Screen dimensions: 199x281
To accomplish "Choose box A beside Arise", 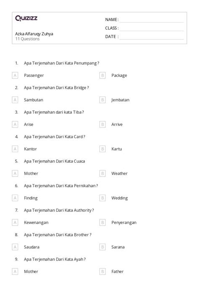I will pyautogui.click(x=15, y=125).
